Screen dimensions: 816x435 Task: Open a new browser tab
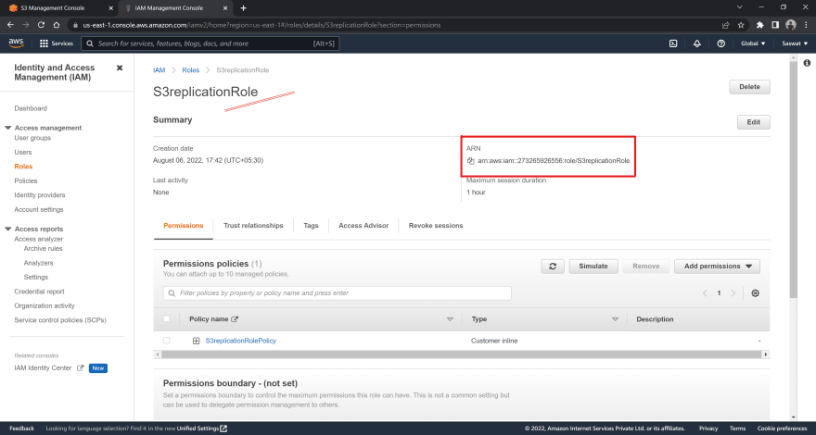(x=244, y=7)
